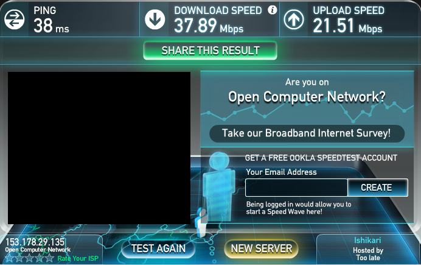
Task: Focus the Your Email Address field
Action: tap(296, 188)
